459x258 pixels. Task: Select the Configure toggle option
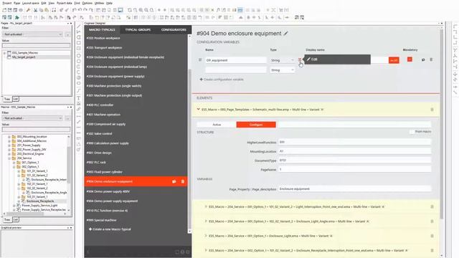(x=256, y=125)
